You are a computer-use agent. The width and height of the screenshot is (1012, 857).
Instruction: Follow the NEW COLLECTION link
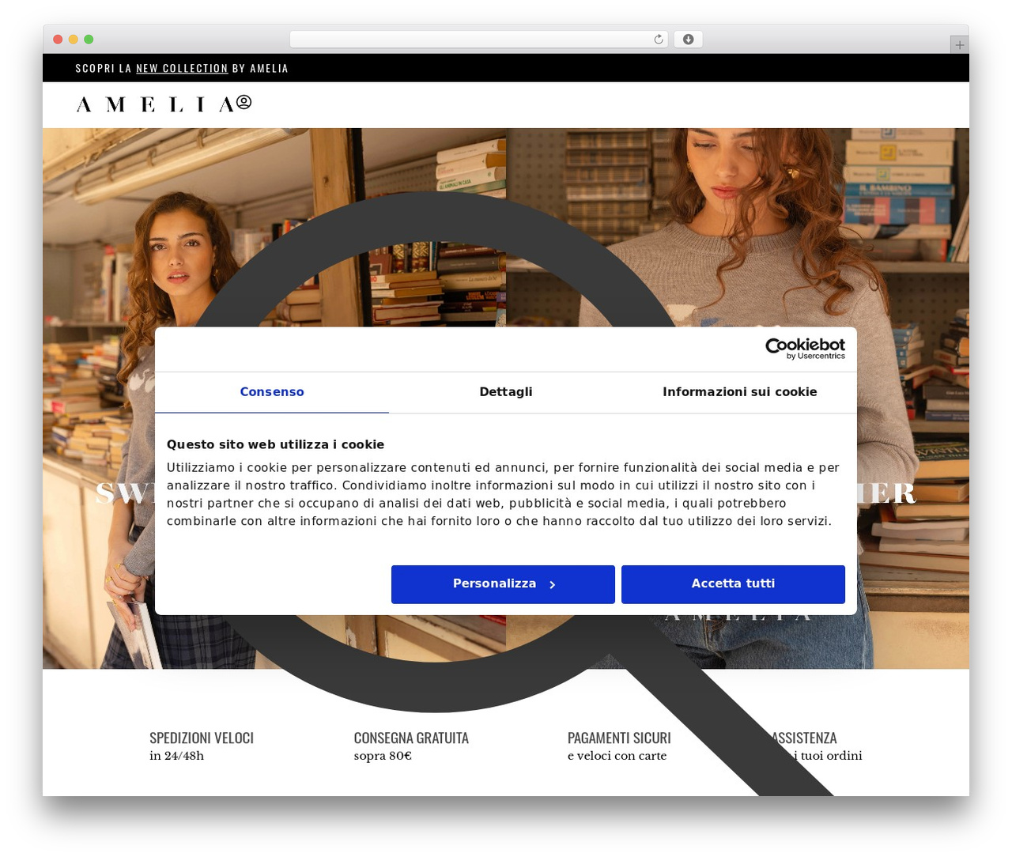(182, 69)
